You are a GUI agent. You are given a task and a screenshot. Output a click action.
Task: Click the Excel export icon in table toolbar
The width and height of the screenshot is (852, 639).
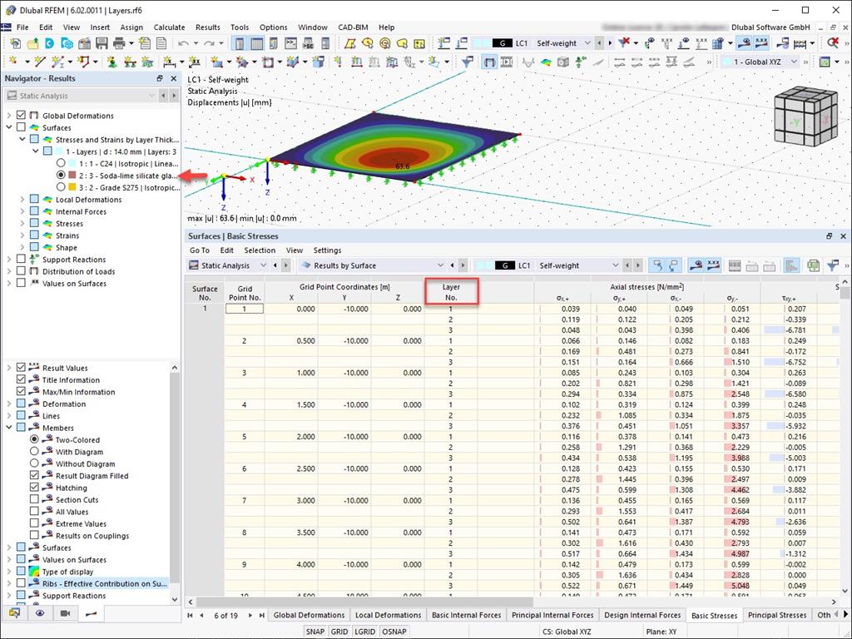814,265
